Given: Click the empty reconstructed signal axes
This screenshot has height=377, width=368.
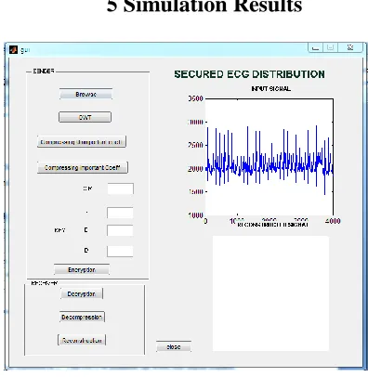Looking at the screenshot, I should (x=270, y=293).
